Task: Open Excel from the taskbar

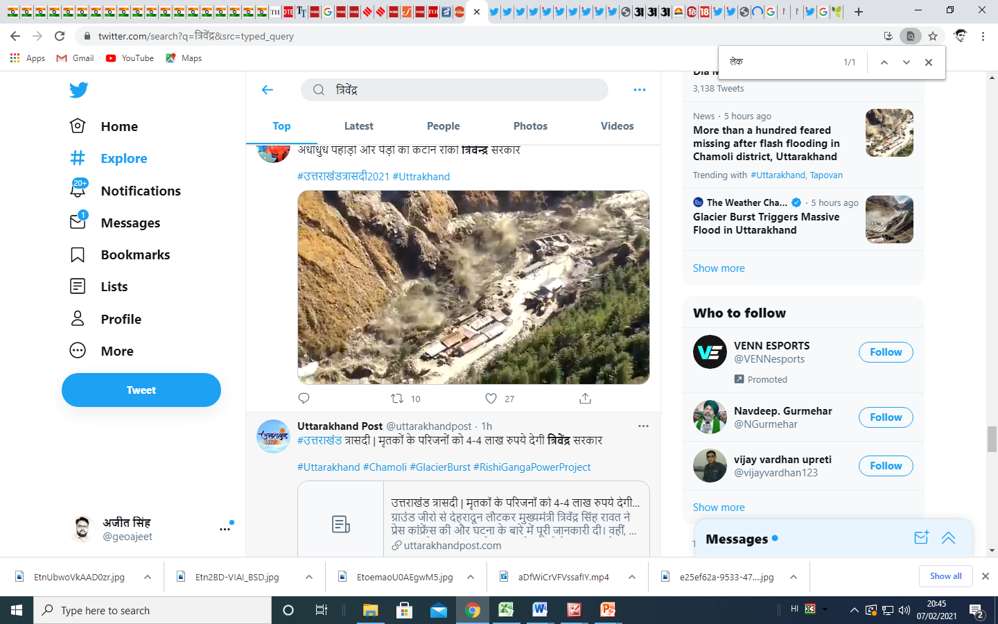Action: coord(506,610)
